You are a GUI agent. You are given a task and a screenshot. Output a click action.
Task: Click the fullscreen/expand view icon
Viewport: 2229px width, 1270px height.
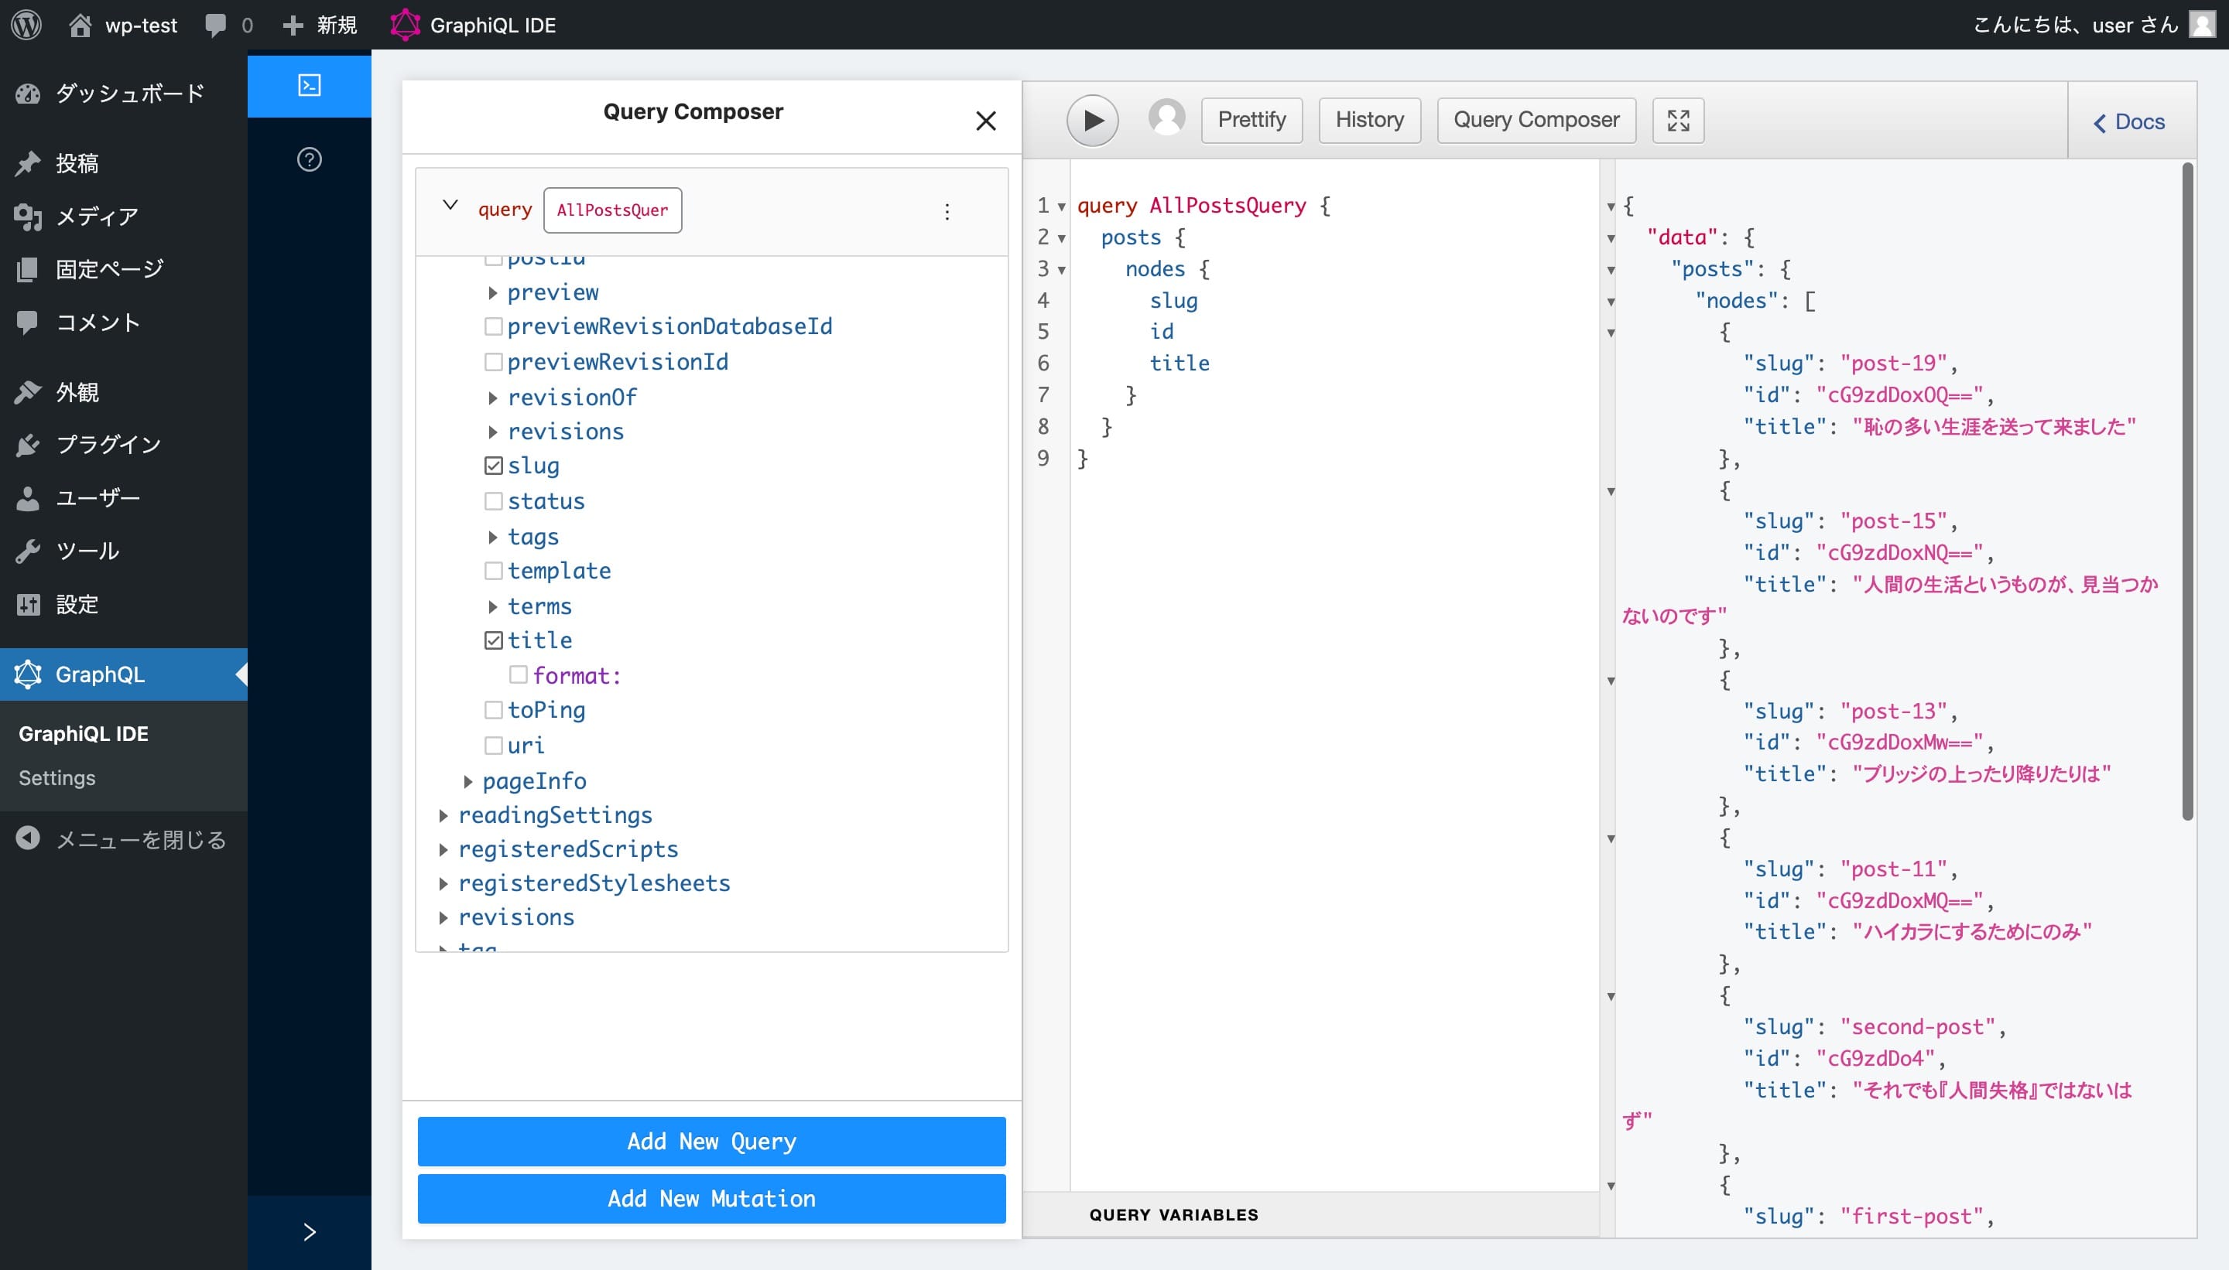(1678, 119)
